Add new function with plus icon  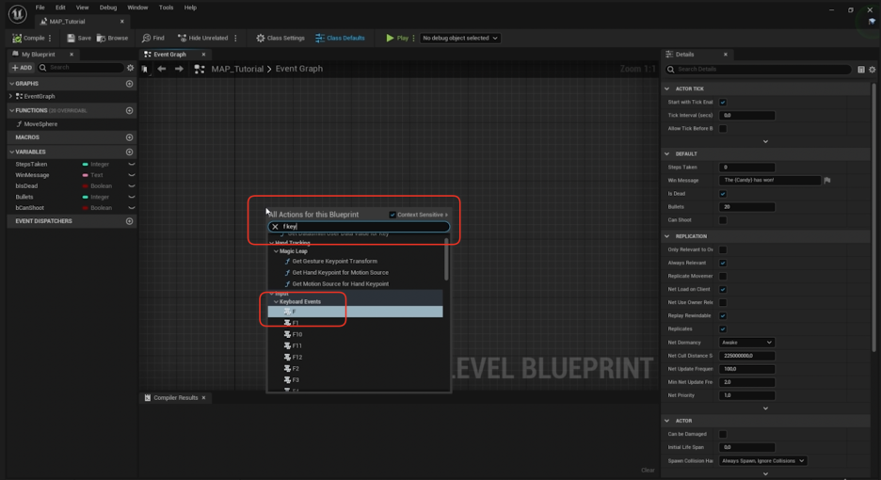pos(129,111)
